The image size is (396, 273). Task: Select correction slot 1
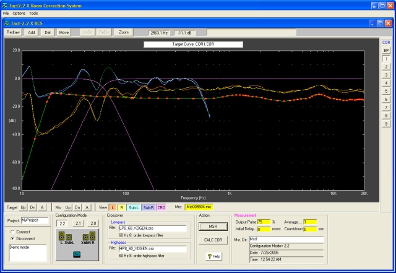[386, 59]
